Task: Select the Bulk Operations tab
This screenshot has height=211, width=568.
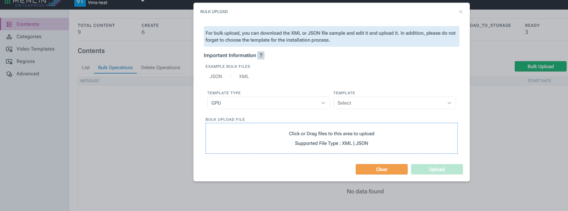Action: (x=115, y=68)
